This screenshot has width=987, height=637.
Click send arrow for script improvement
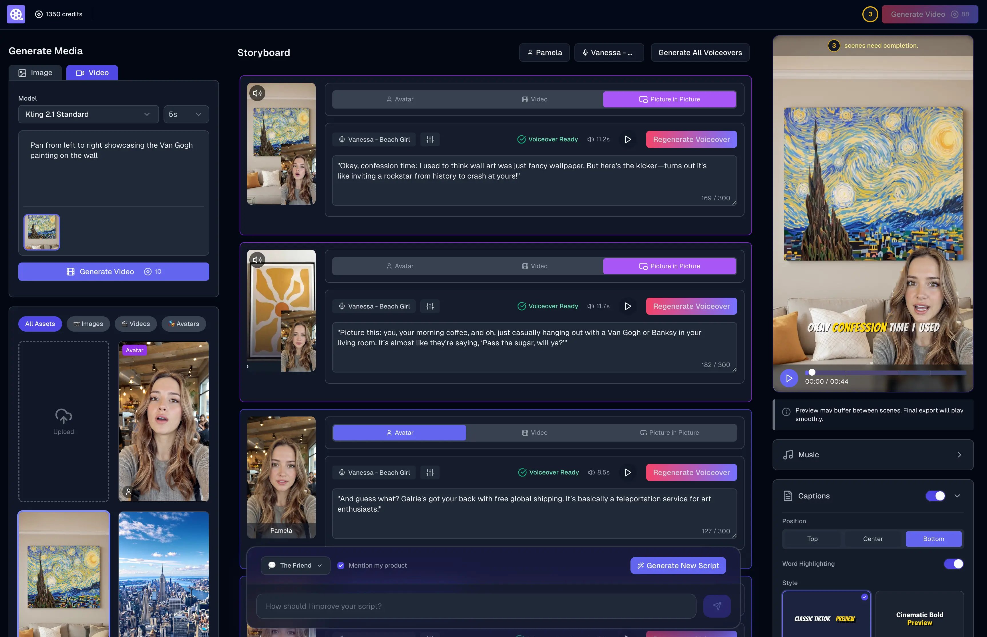click(717, 606)
